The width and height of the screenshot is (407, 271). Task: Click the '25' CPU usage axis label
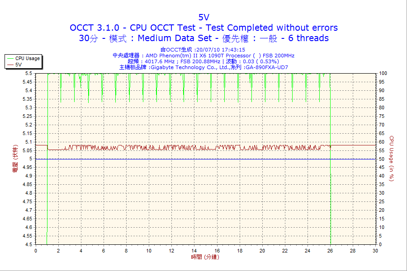point(382,202)
